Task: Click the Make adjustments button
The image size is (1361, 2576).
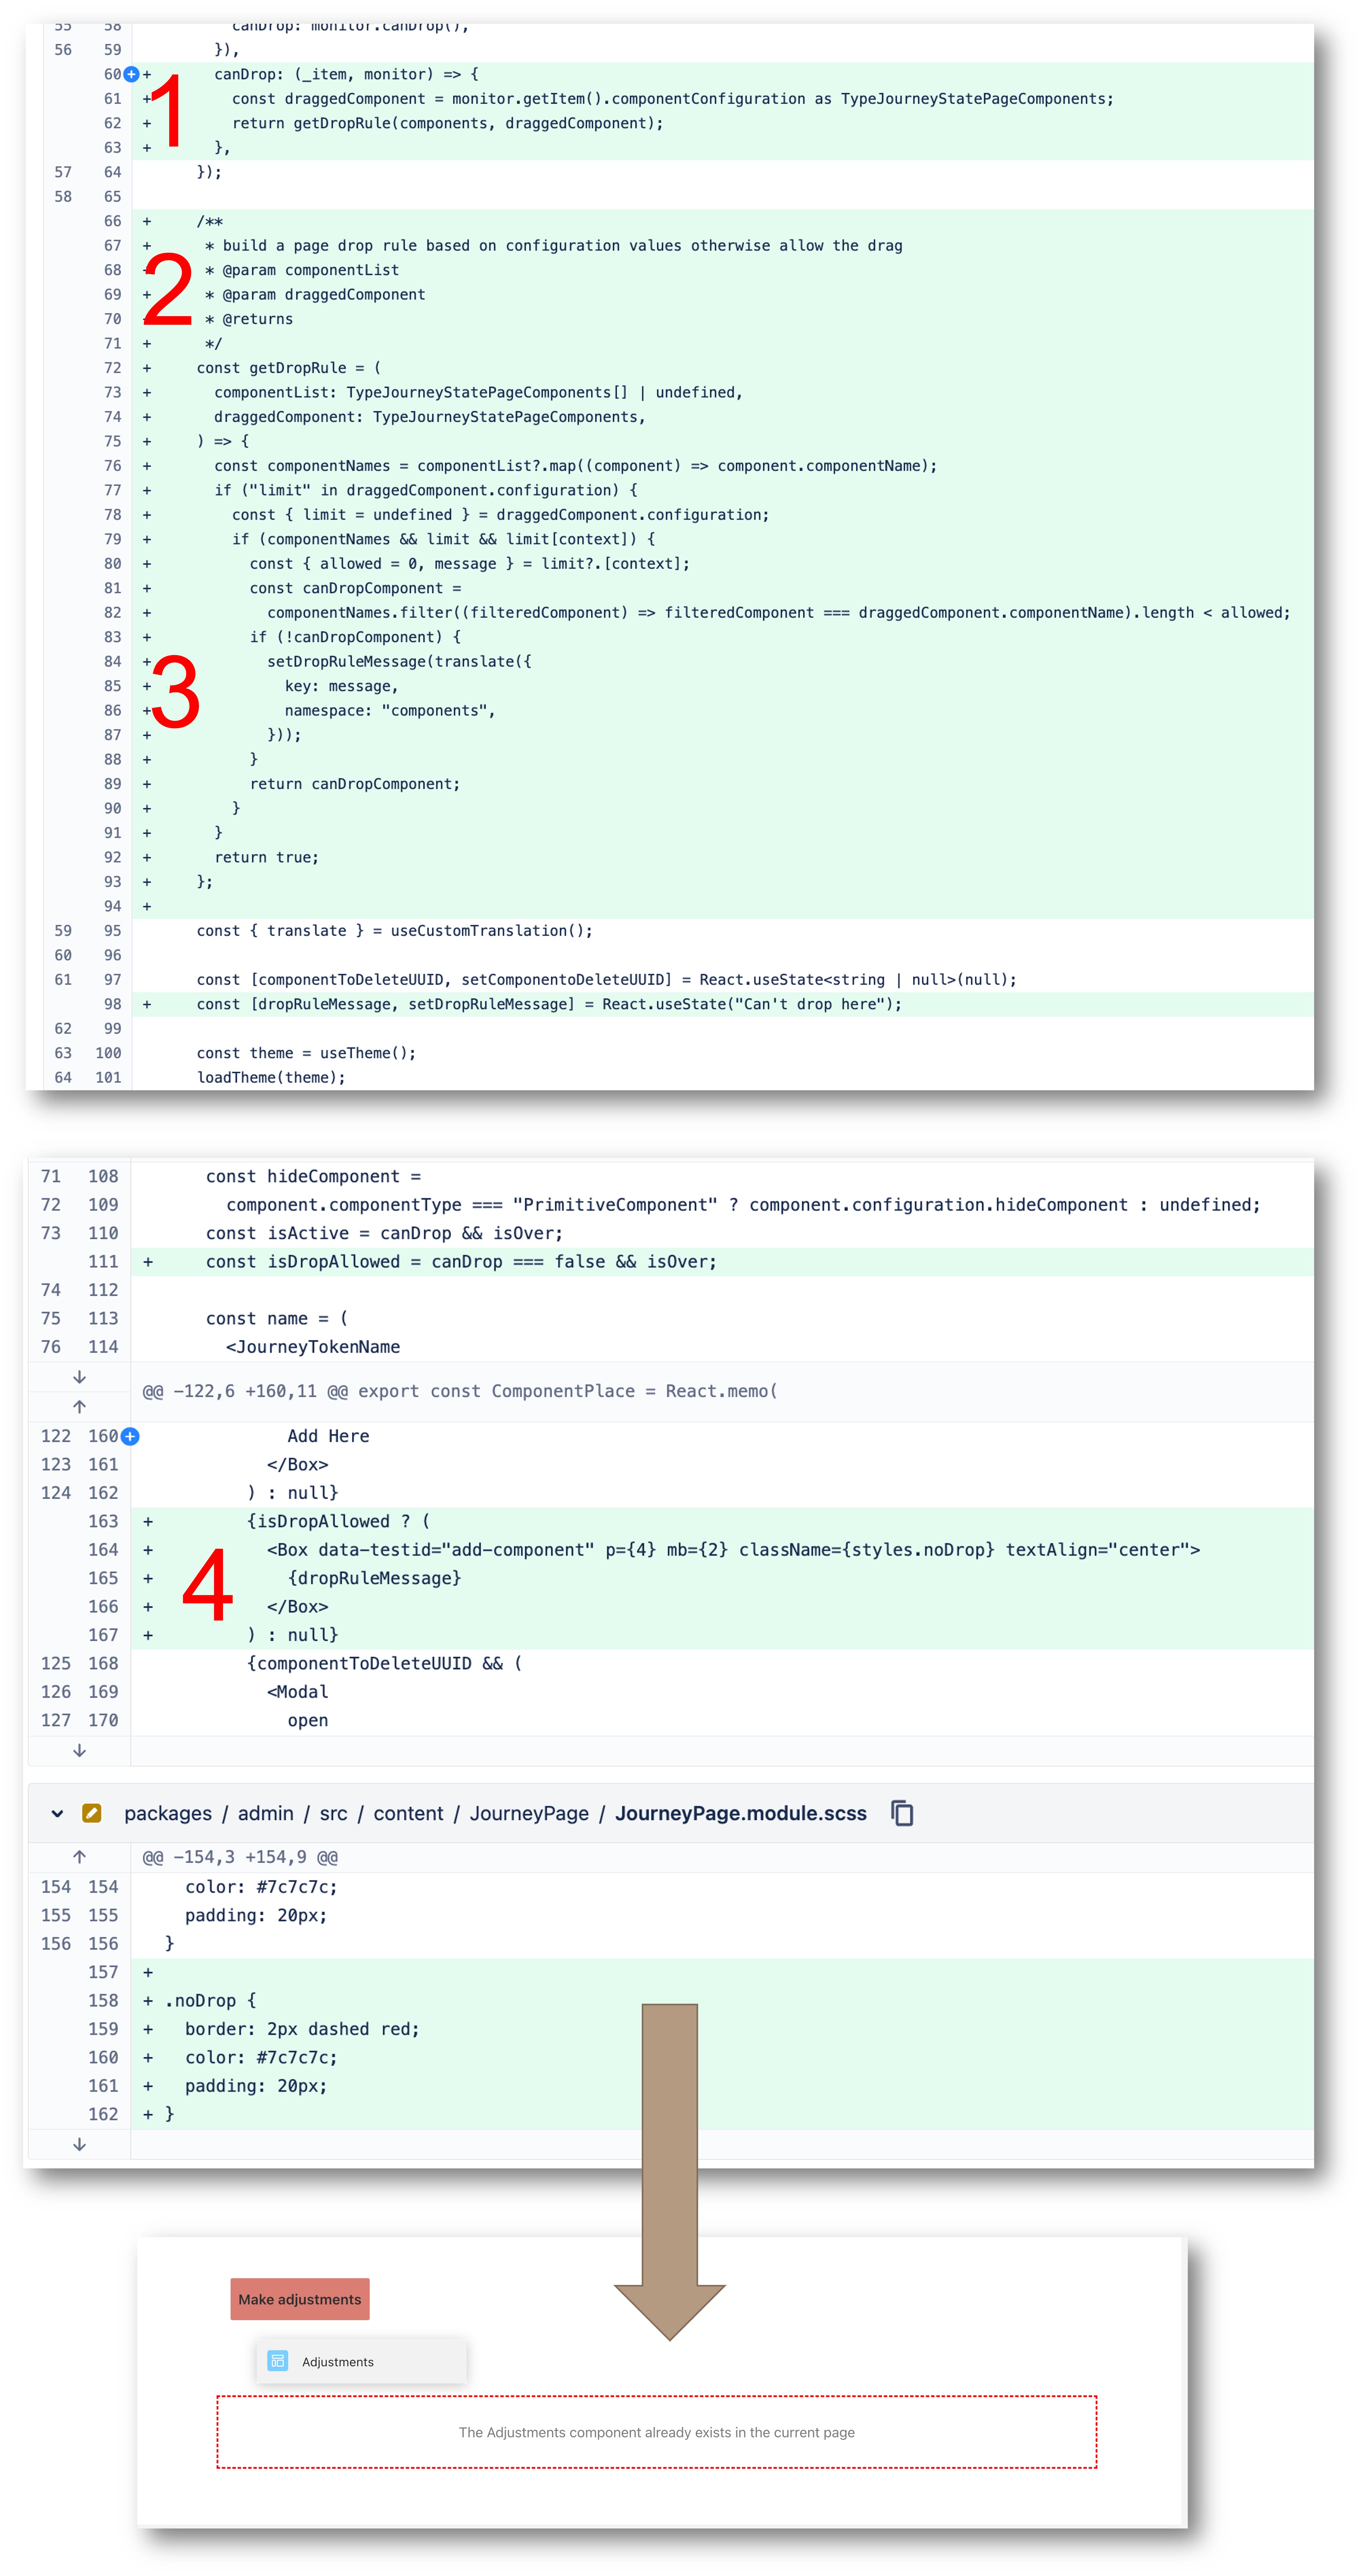Action: click(x=300, y=2299)
